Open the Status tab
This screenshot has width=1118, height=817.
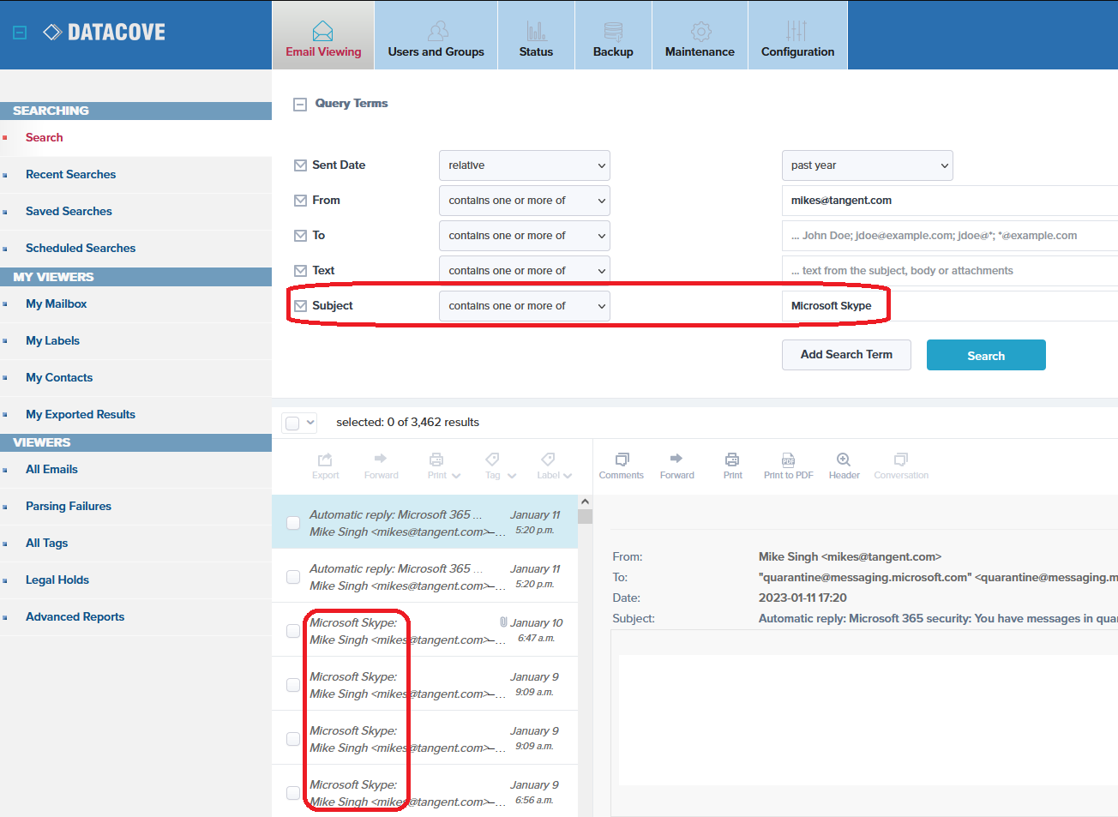(x=536, y=36)
